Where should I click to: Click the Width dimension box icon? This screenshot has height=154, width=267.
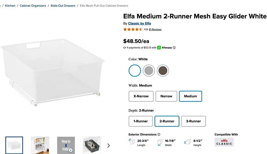click(160, 142)
